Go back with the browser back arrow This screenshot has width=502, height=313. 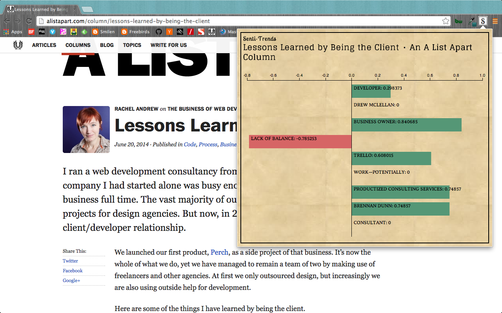coord(7,21)
